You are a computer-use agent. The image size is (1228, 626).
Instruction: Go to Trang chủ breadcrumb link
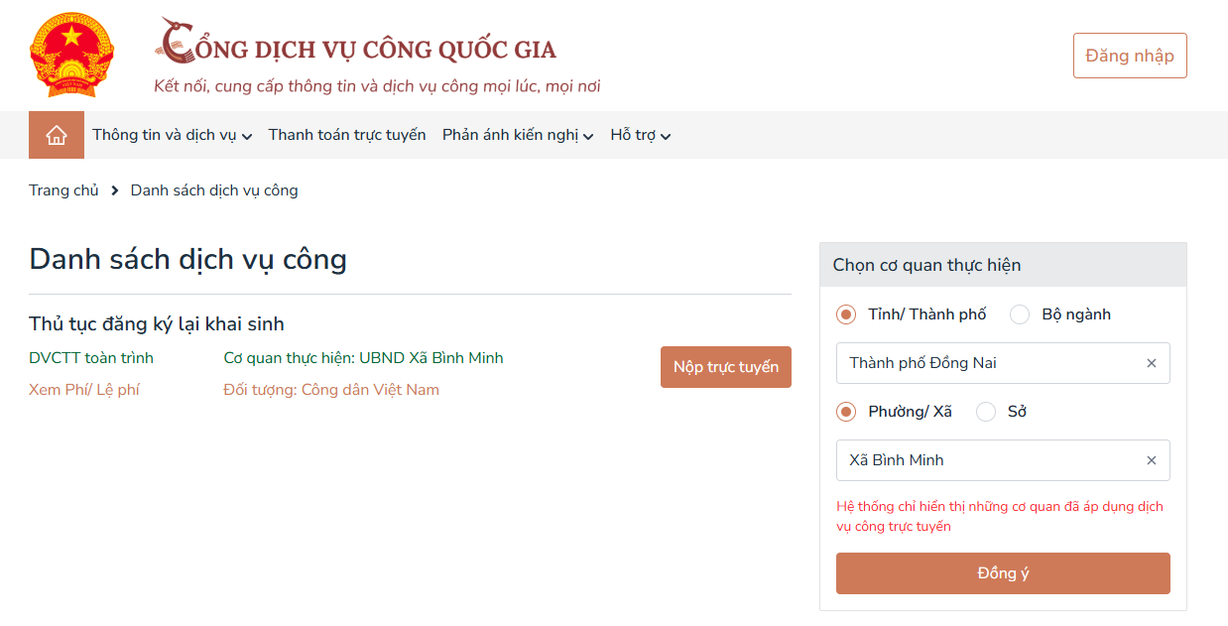point(63,190)
